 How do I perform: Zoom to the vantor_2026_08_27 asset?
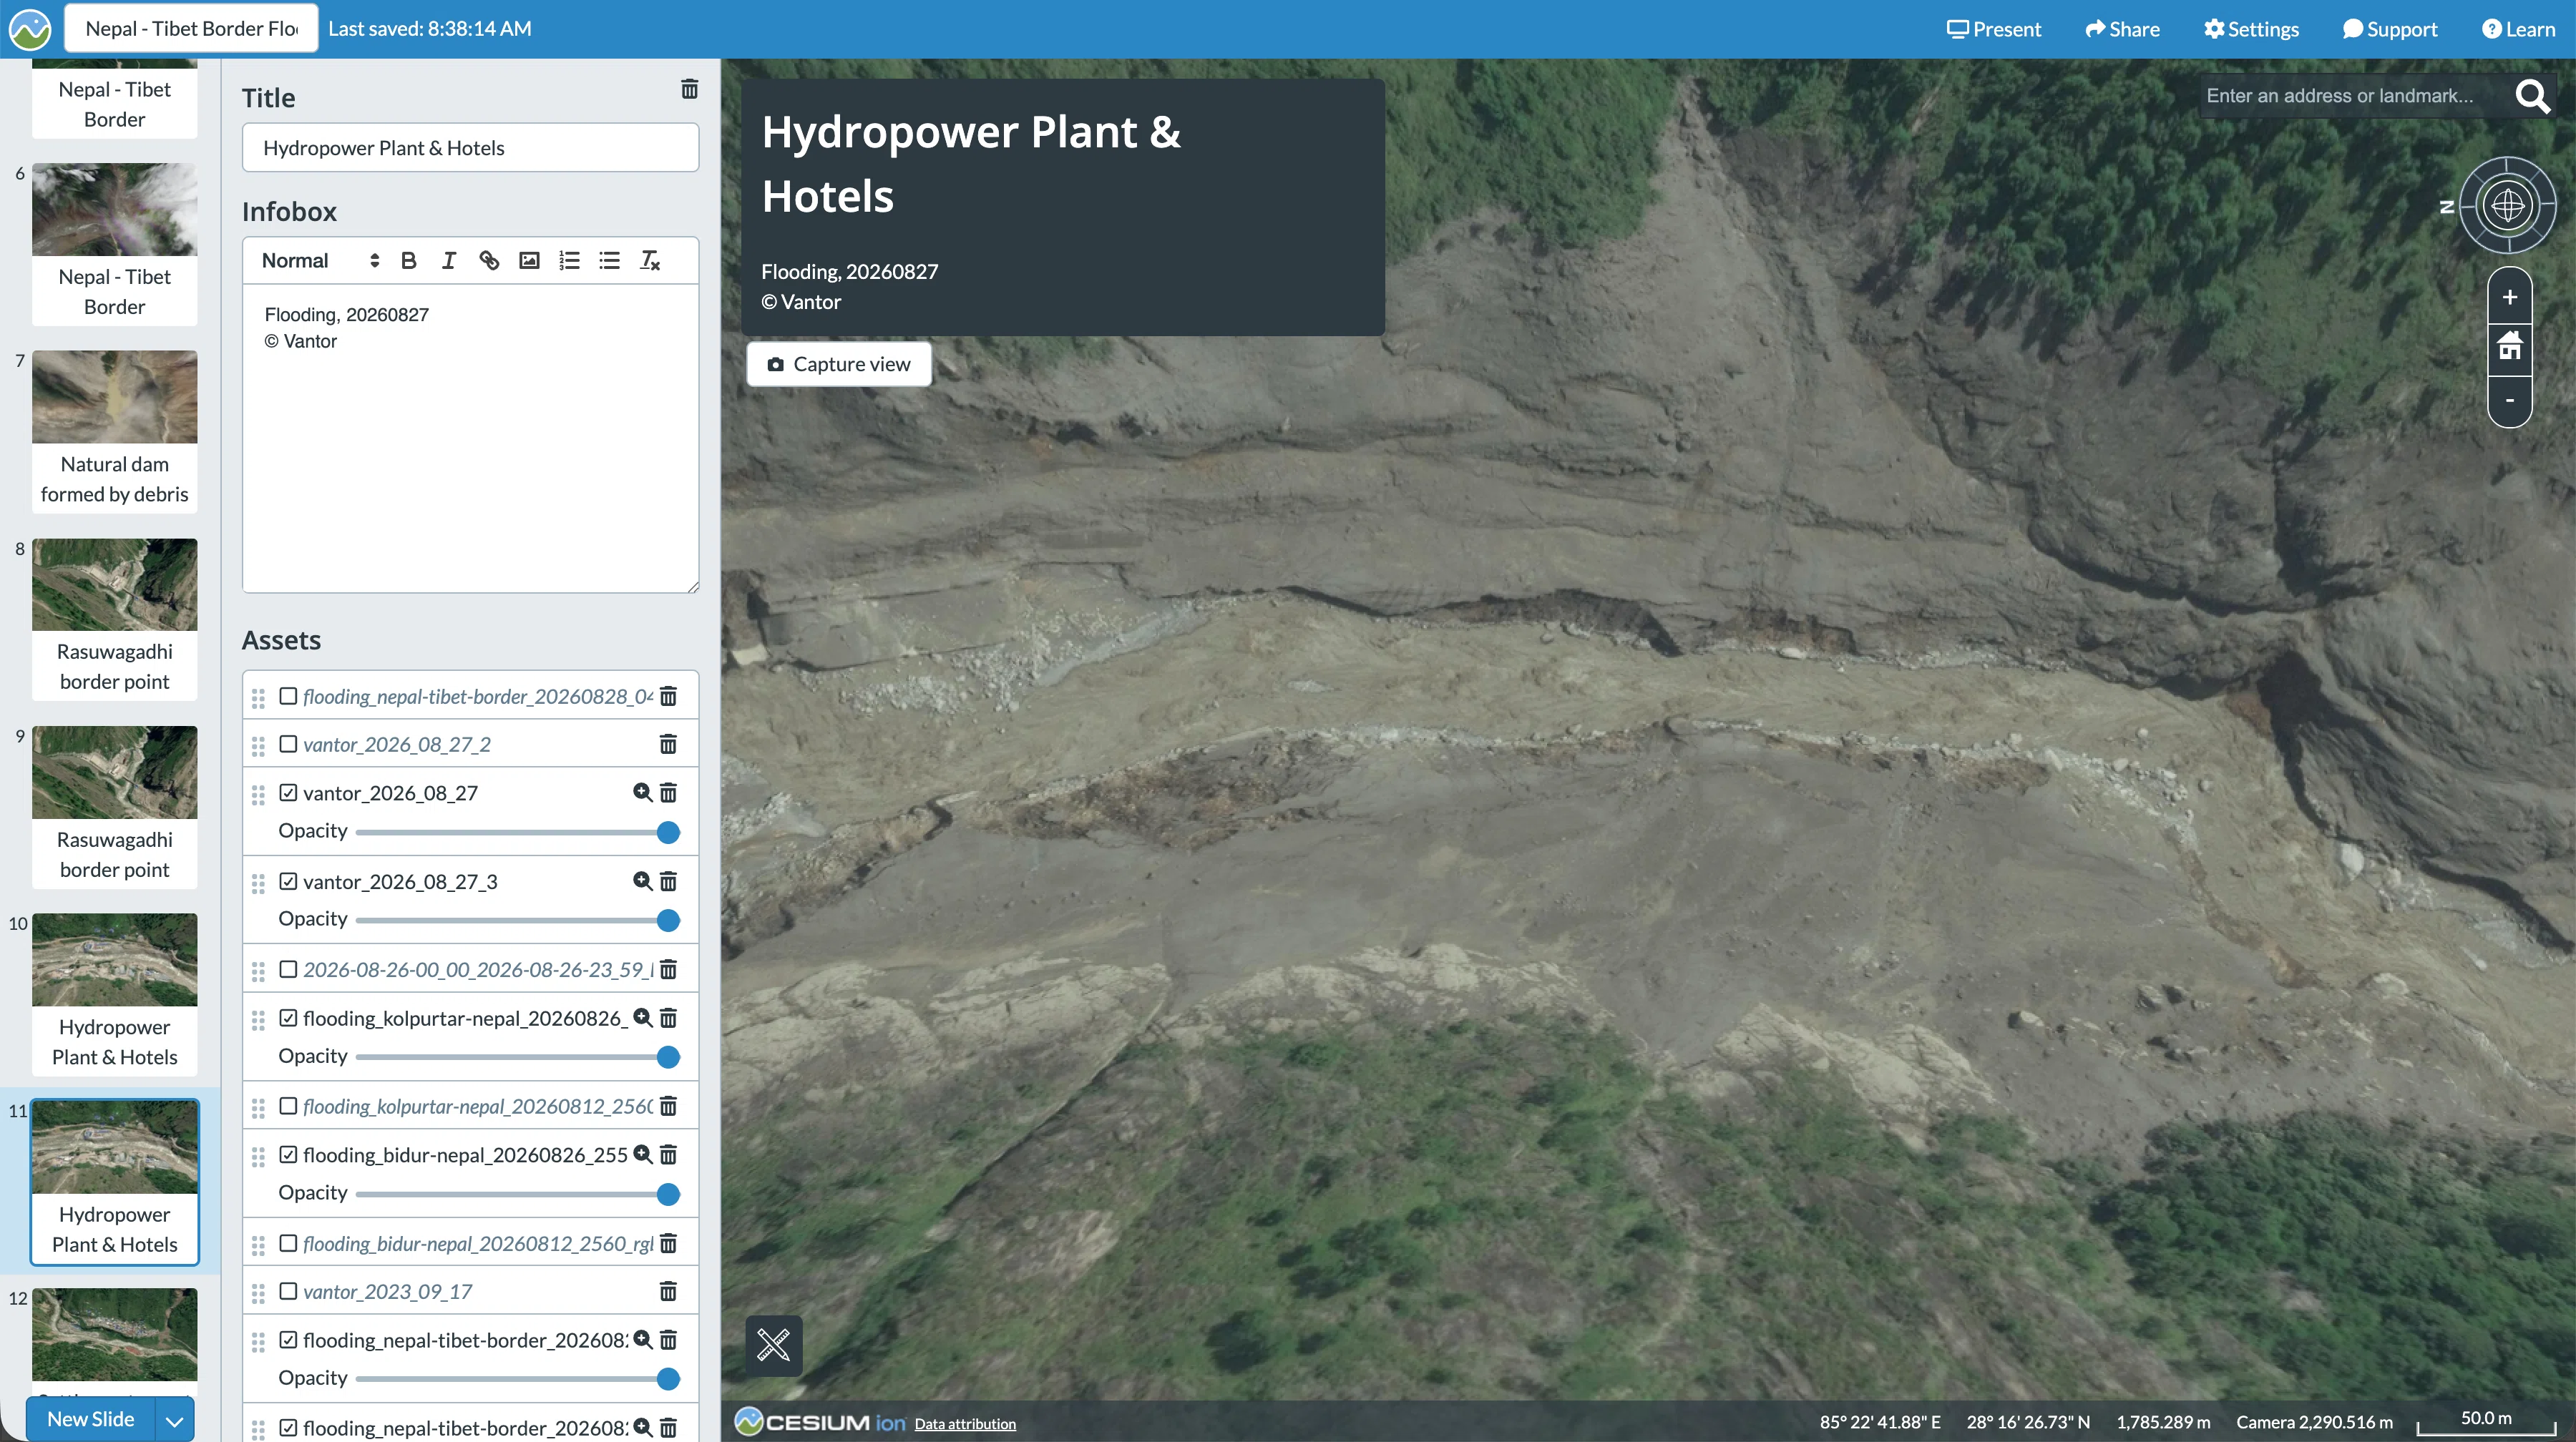click(642, 793)
